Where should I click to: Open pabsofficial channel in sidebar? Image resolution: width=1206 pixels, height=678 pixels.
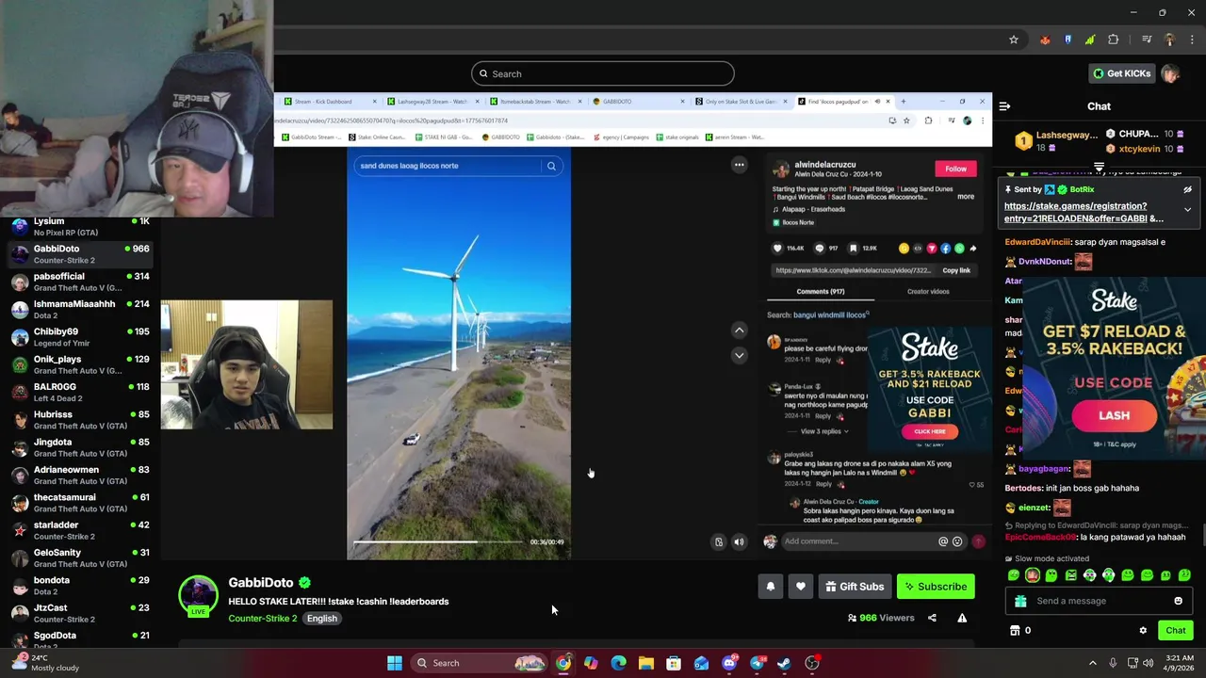click(x=80, y=282)
